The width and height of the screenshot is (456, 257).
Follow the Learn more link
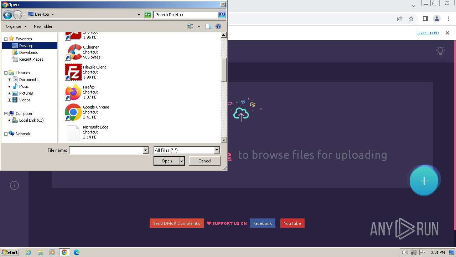coord(427,32)
